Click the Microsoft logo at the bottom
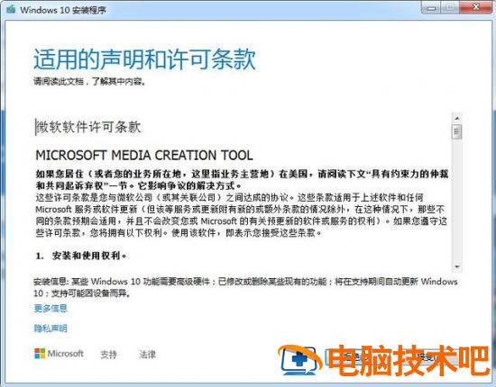The width and height of the screenshot is (496, 387). pyautogui.click(x=59, y=354)
